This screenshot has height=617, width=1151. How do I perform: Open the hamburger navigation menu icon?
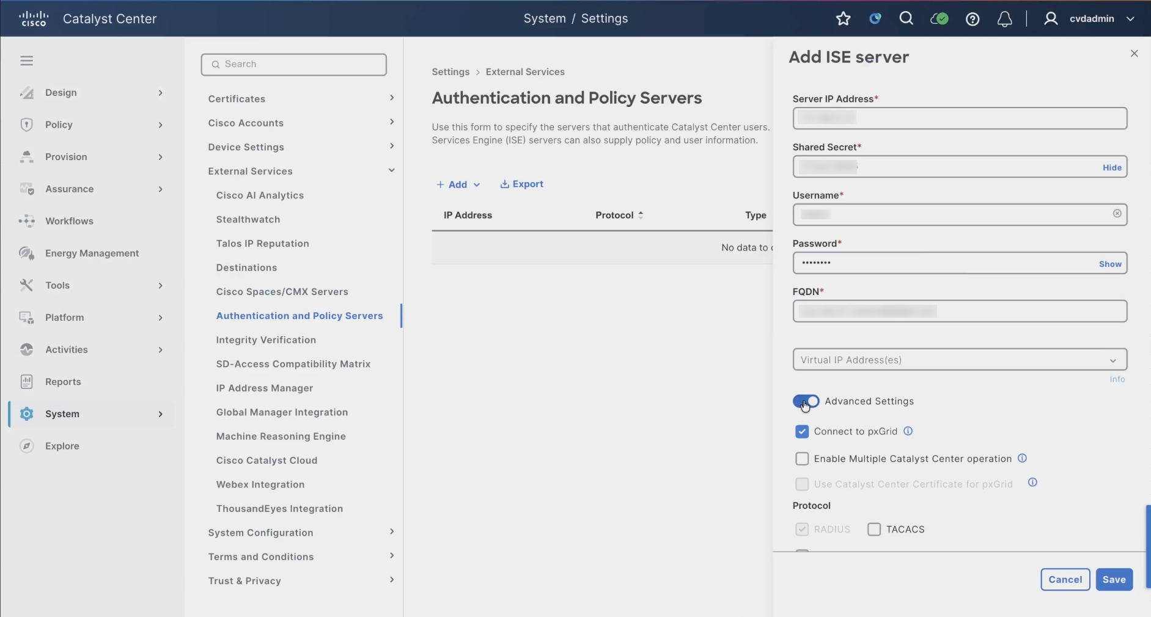click(x=26, y=60)
